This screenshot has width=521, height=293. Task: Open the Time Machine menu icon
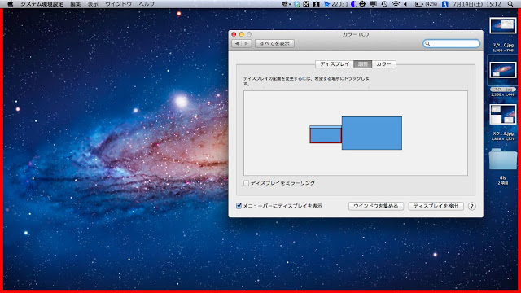pyautogui.click(x=384, y=4)
